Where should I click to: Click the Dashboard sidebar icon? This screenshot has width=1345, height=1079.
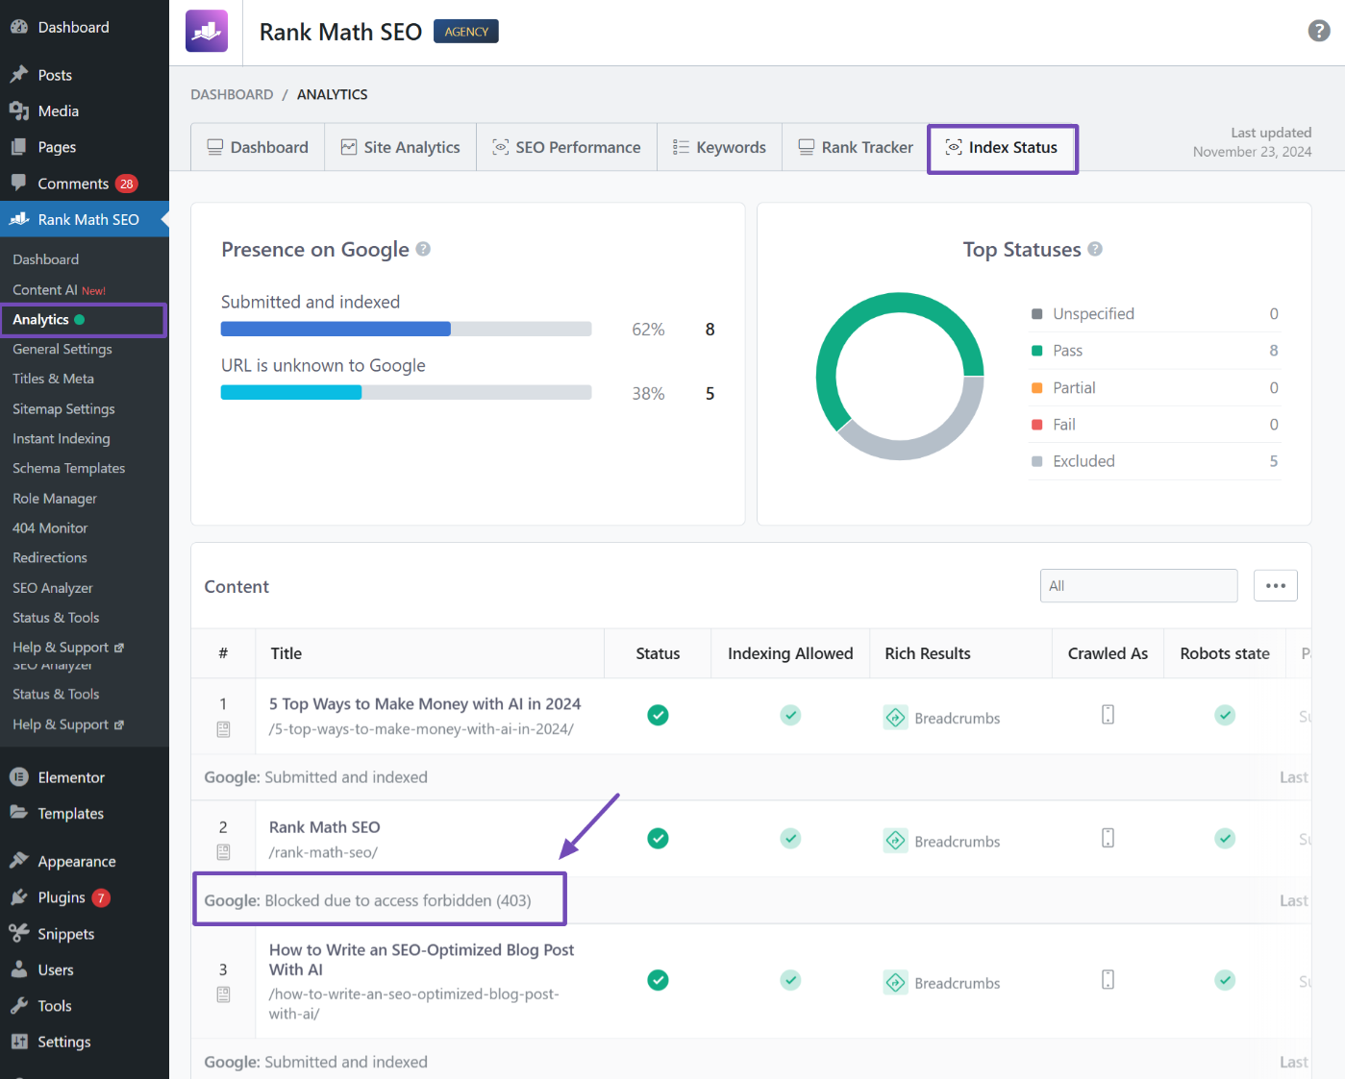pyautogui.click(x=19, y=27)
